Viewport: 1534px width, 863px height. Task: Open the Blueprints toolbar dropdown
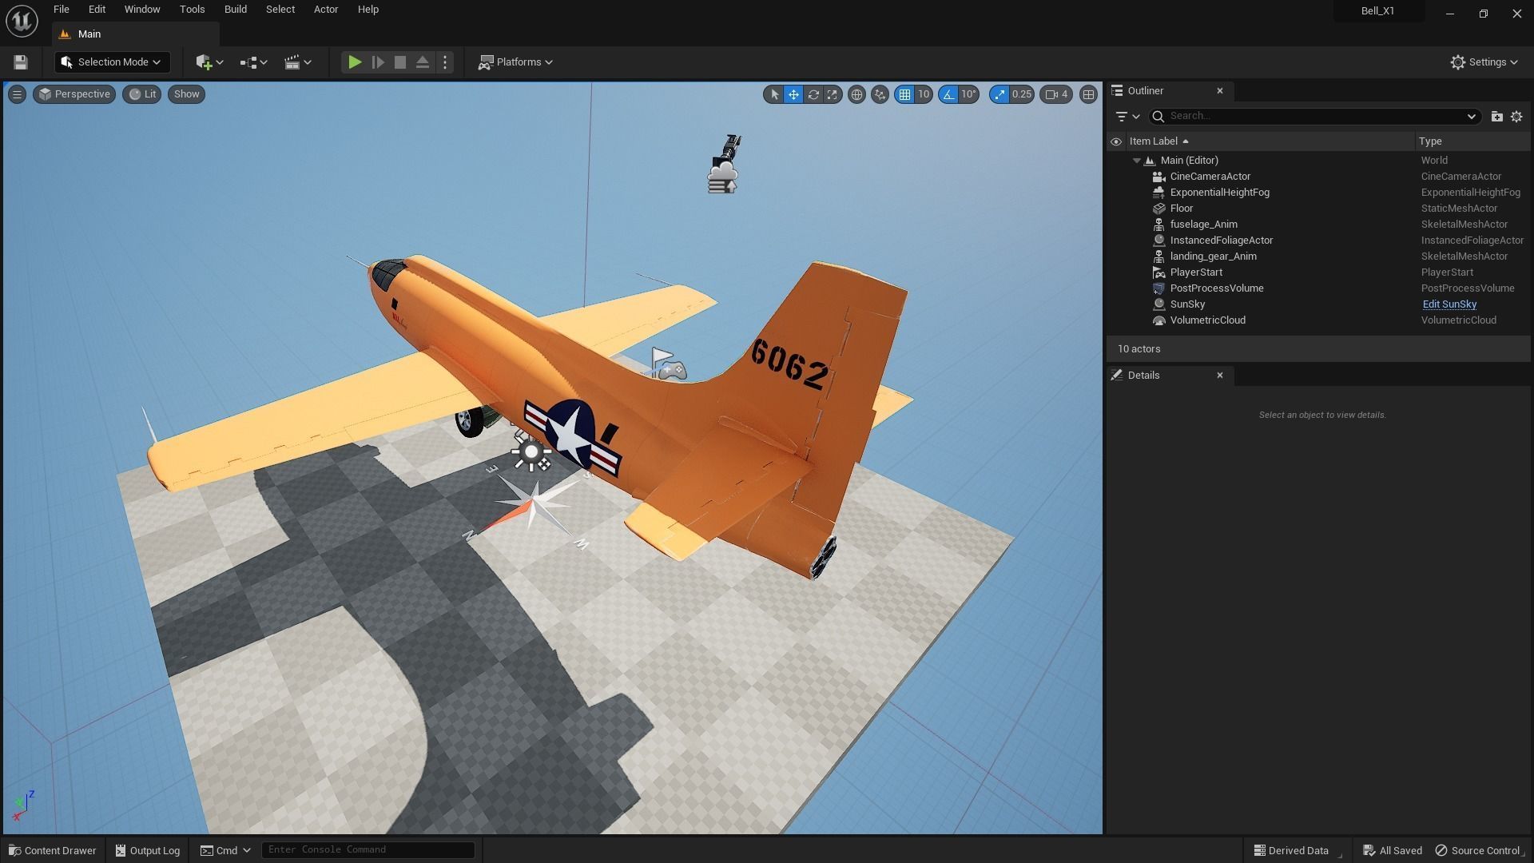tap(253, 62)
